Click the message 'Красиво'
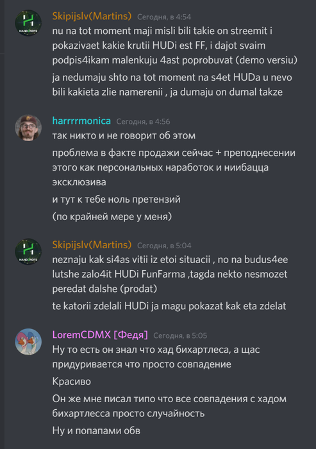Viewport: 316px width, 449px height. 71,382
